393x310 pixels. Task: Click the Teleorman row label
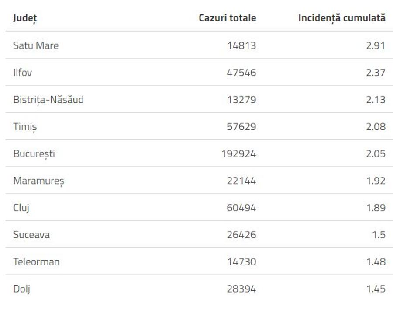(36, 262)
